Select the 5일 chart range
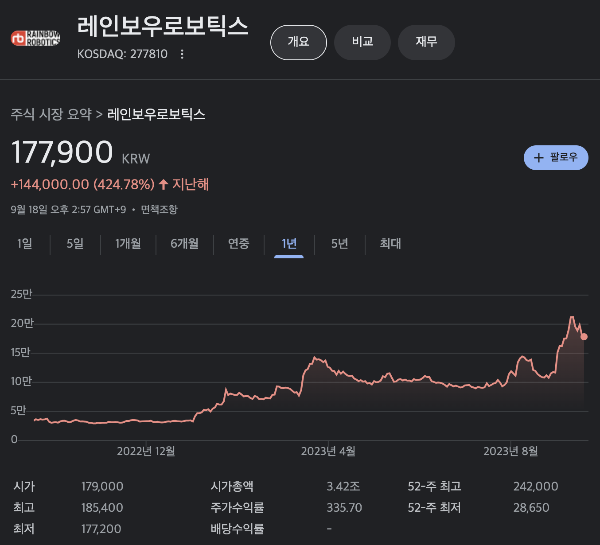600x545 pixels. 75,244
